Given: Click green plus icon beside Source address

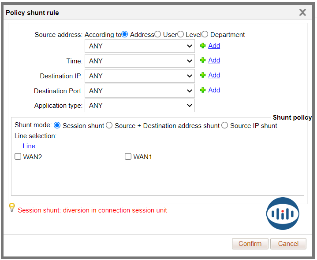Looking at the screenshot, I should pyautogui.click(x=203, y=46).
